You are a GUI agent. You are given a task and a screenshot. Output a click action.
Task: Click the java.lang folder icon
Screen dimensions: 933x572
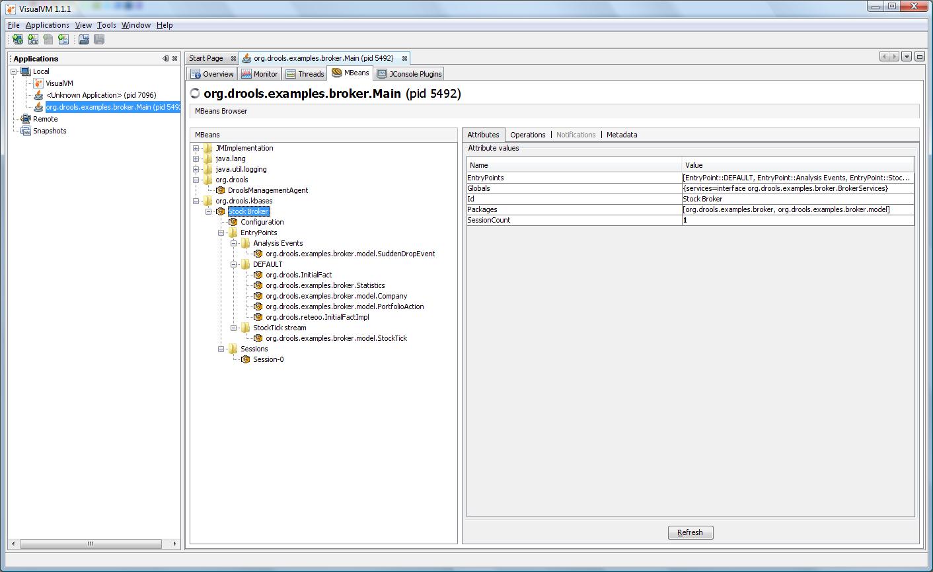(x=208, y=159)
